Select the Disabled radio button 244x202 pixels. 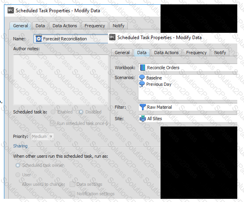pos(81,112)
